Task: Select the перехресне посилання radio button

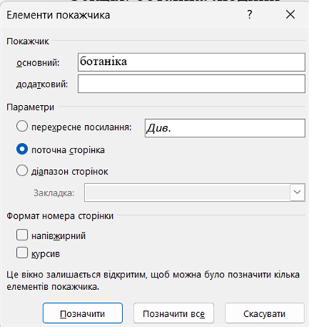Action: point(22,127)
